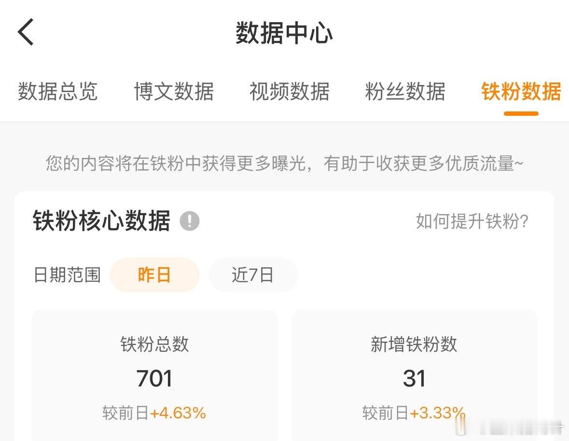Switch to the 近7日 date range

click(x=253, y=275)
